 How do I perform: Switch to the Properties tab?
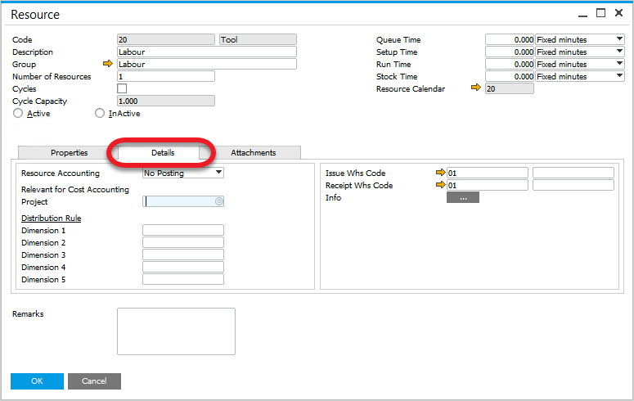pos(69,152)
